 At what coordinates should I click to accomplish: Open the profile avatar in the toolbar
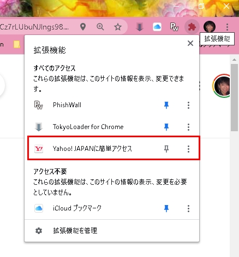210,27
